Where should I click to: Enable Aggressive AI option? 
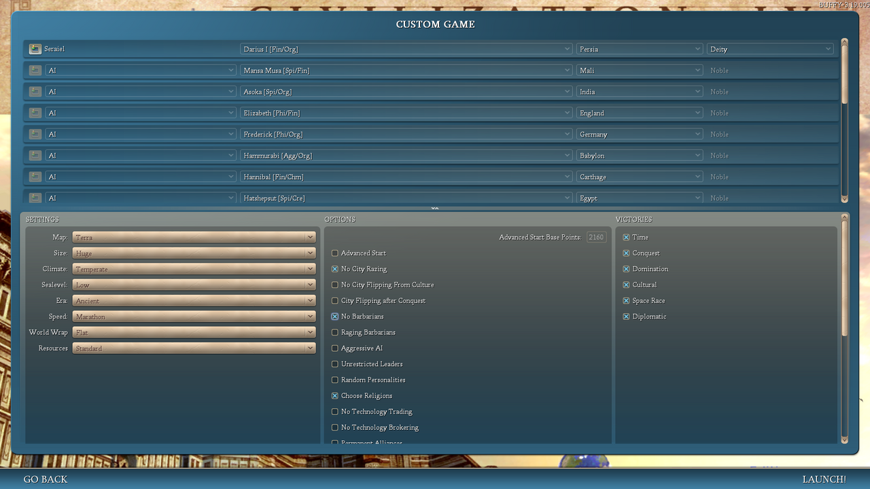334,348
